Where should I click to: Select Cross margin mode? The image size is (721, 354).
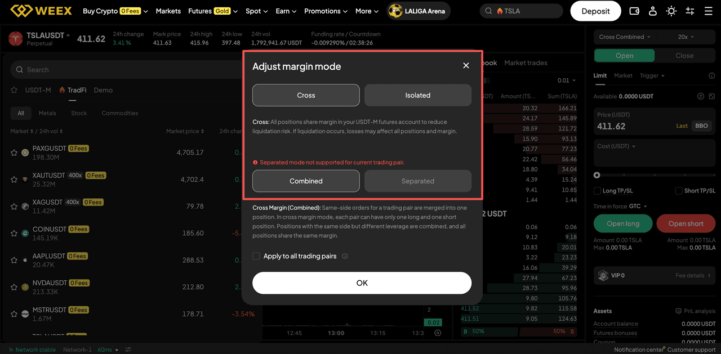pyautogui.click(x=306, y=95)
